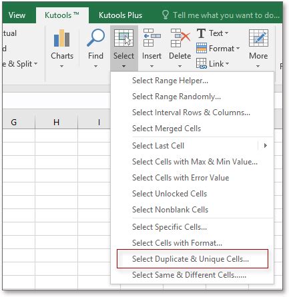
Task: Choose Select Same & Different Cells
Action: point(192,275)
